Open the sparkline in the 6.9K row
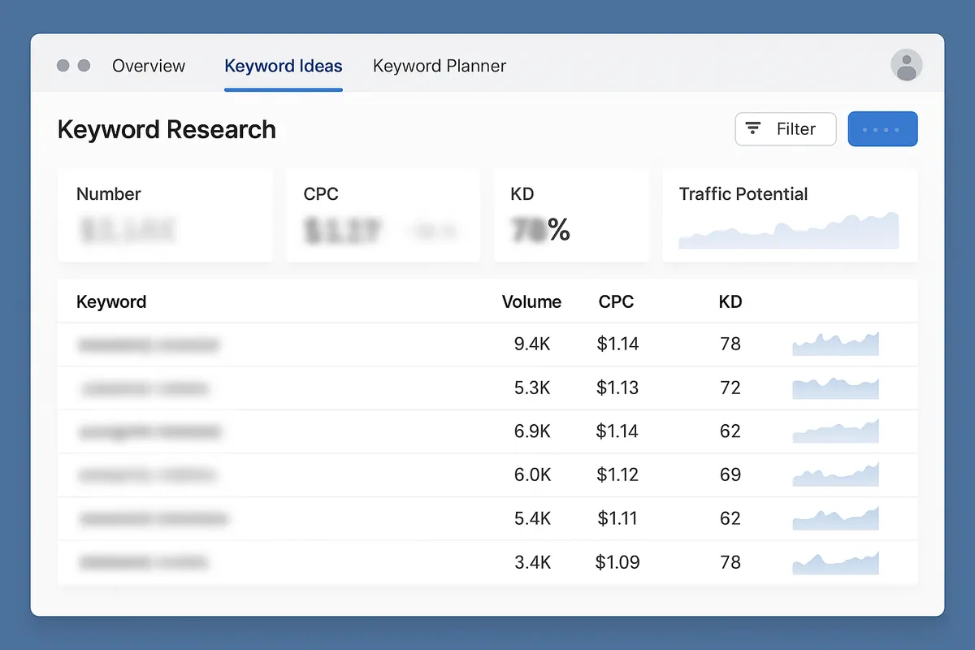 tap(836, 431)
